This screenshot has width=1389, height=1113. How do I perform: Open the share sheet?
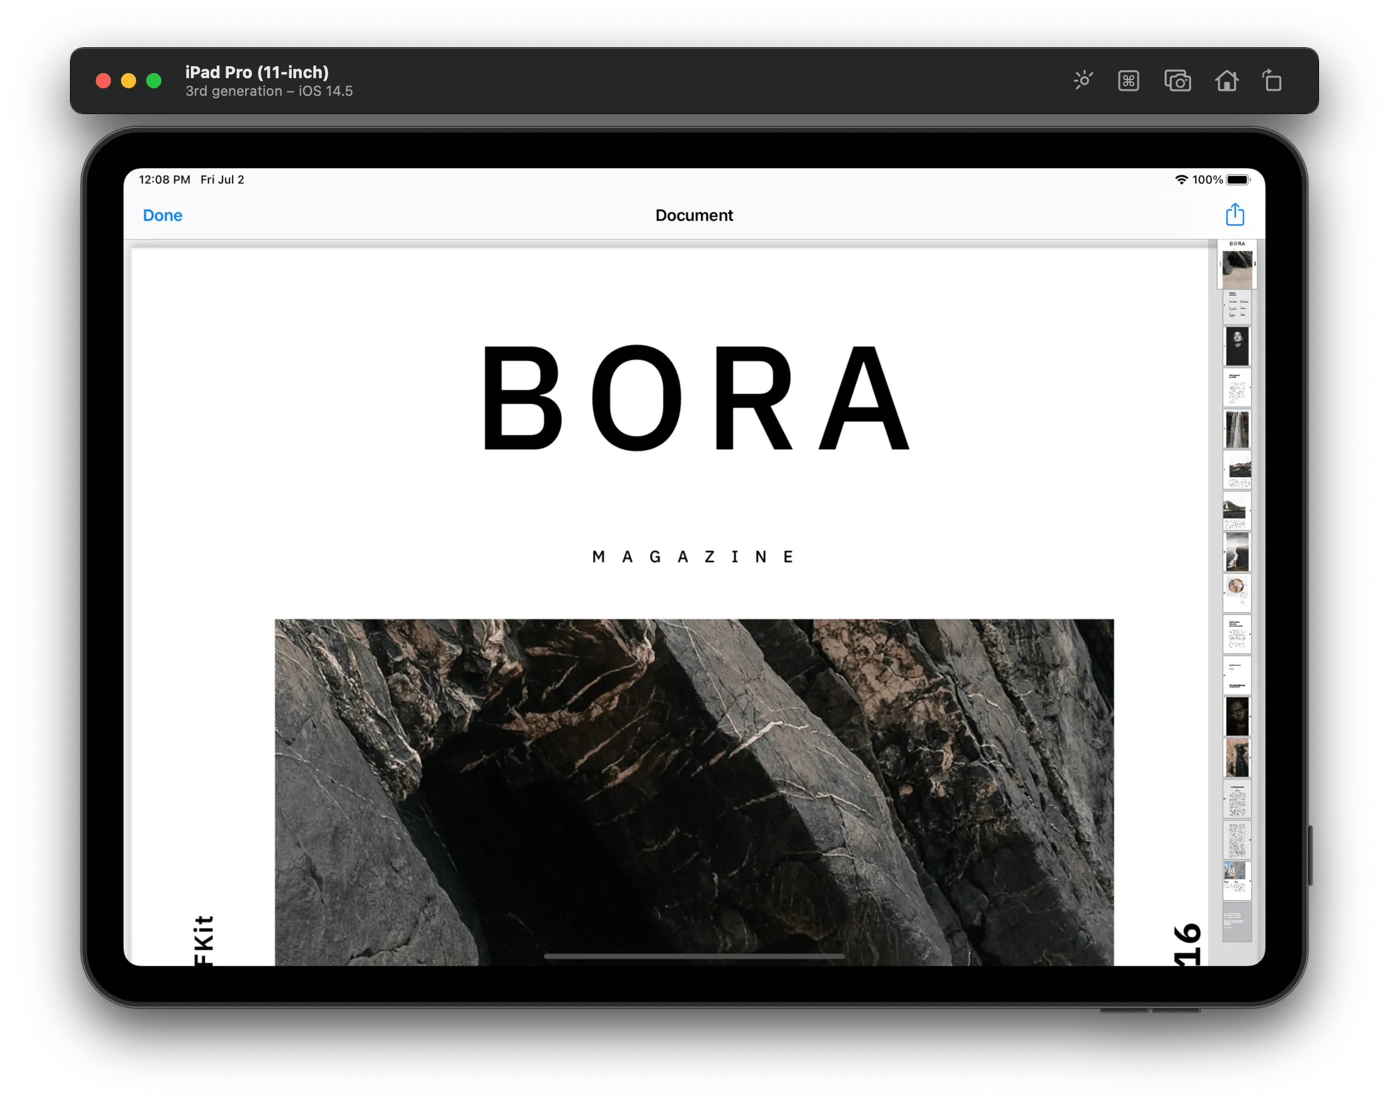[x=1235, y=214]
